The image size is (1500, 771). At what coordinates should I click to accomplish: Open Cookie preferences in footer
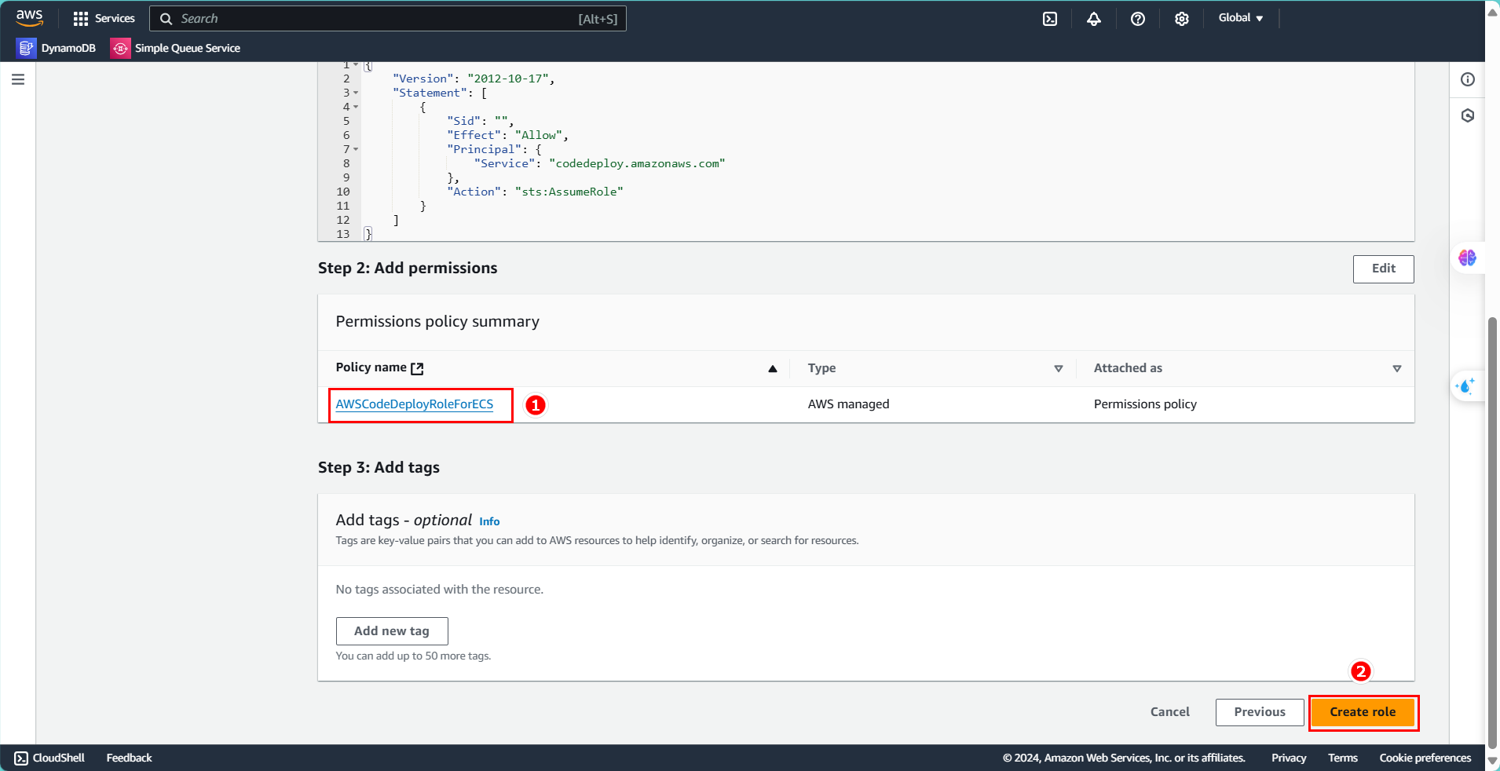pos(1425,758)
